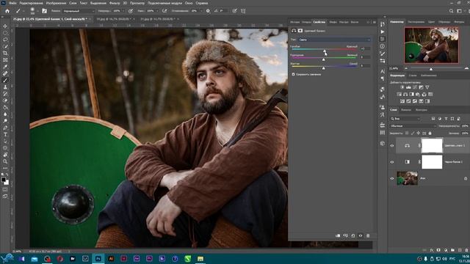Adjust the Magenta-Green slider handle
The image size is (470, 264).
pos(323,59)
